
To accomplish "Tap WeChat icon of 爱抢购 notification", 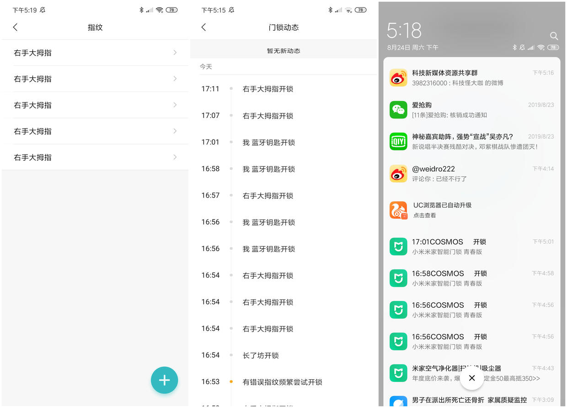I will (x=398, y=110).
